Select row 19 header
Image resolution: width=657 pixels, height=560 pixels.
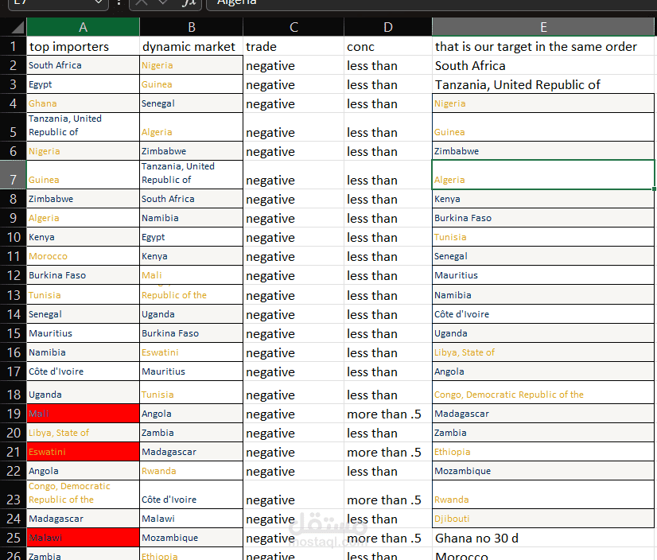(13, 414)
